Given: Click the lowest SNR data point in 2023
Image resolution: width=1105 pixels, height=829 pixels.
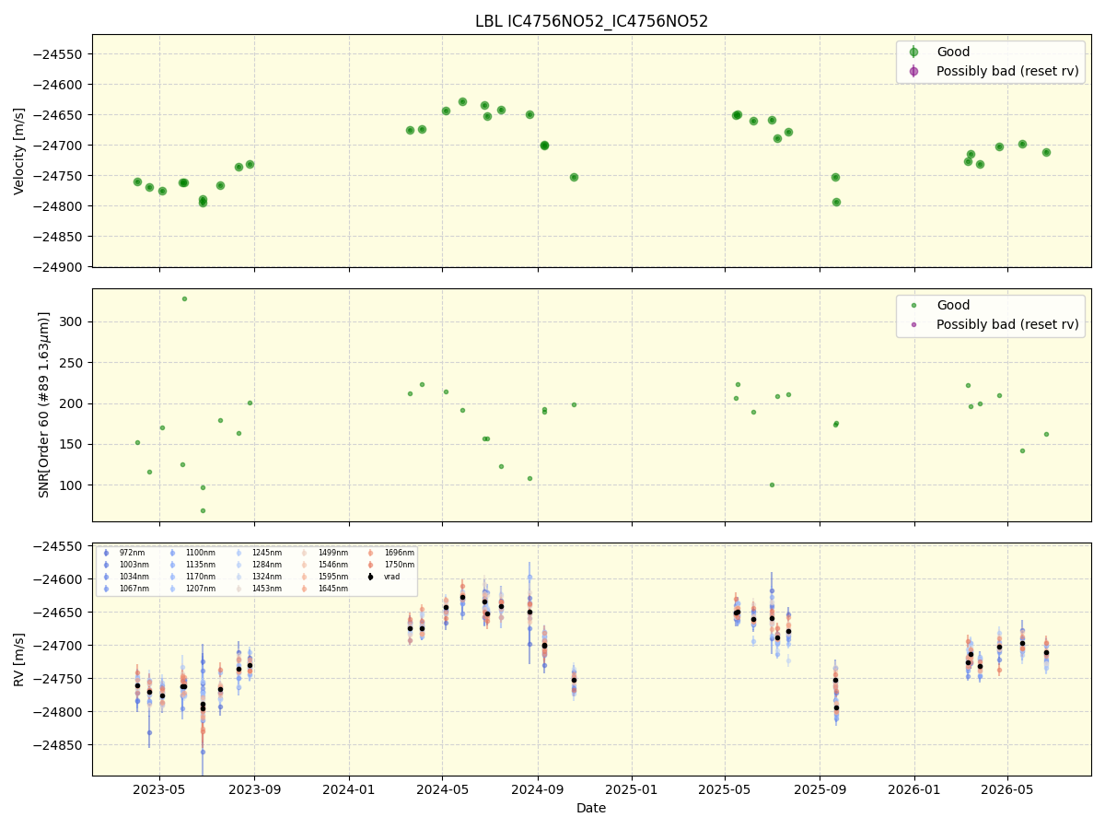Looking at the screenshot, I should tap(203, 510).
